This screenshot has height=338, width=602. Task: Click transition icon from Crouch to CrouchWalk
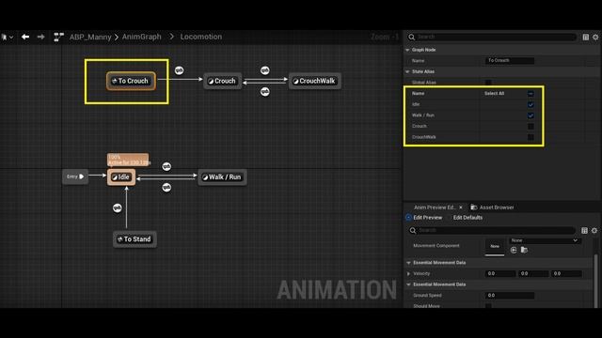(265, 70)
